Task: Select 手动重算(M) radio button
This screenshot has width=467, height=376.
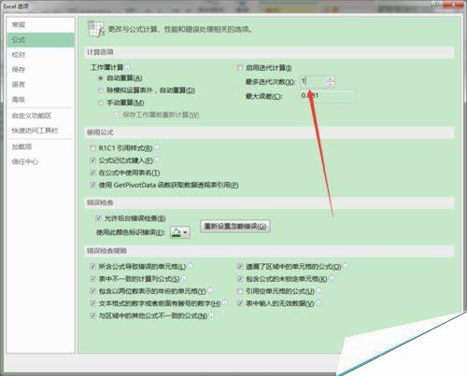Action: [x=101, y=103]
